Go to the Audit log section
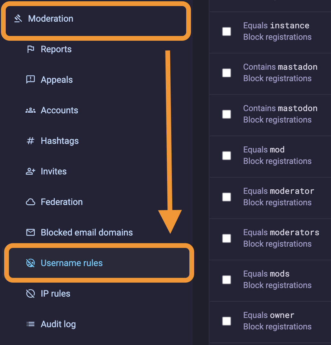This screenshot has width=331, height=345. click(58, 324)
